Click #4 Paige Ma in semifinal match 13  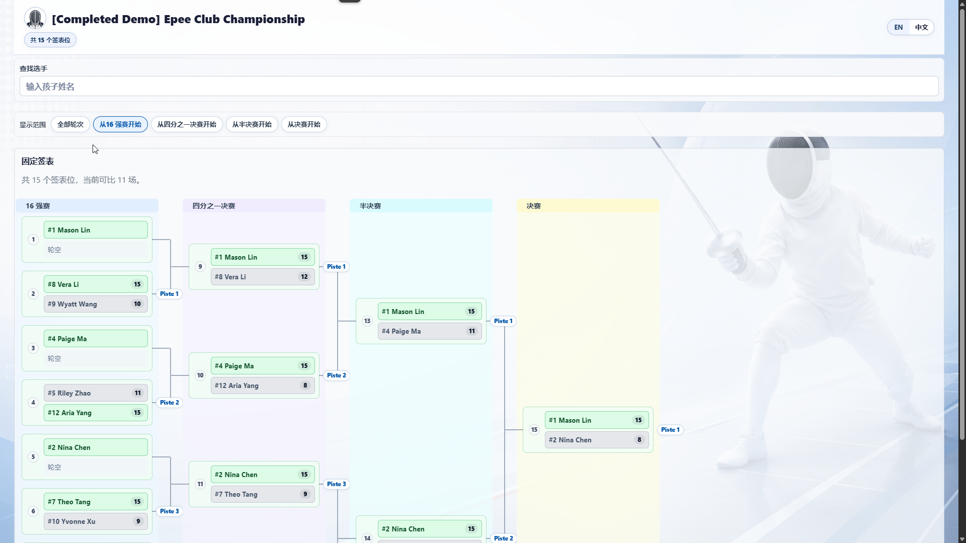(430, 331)
